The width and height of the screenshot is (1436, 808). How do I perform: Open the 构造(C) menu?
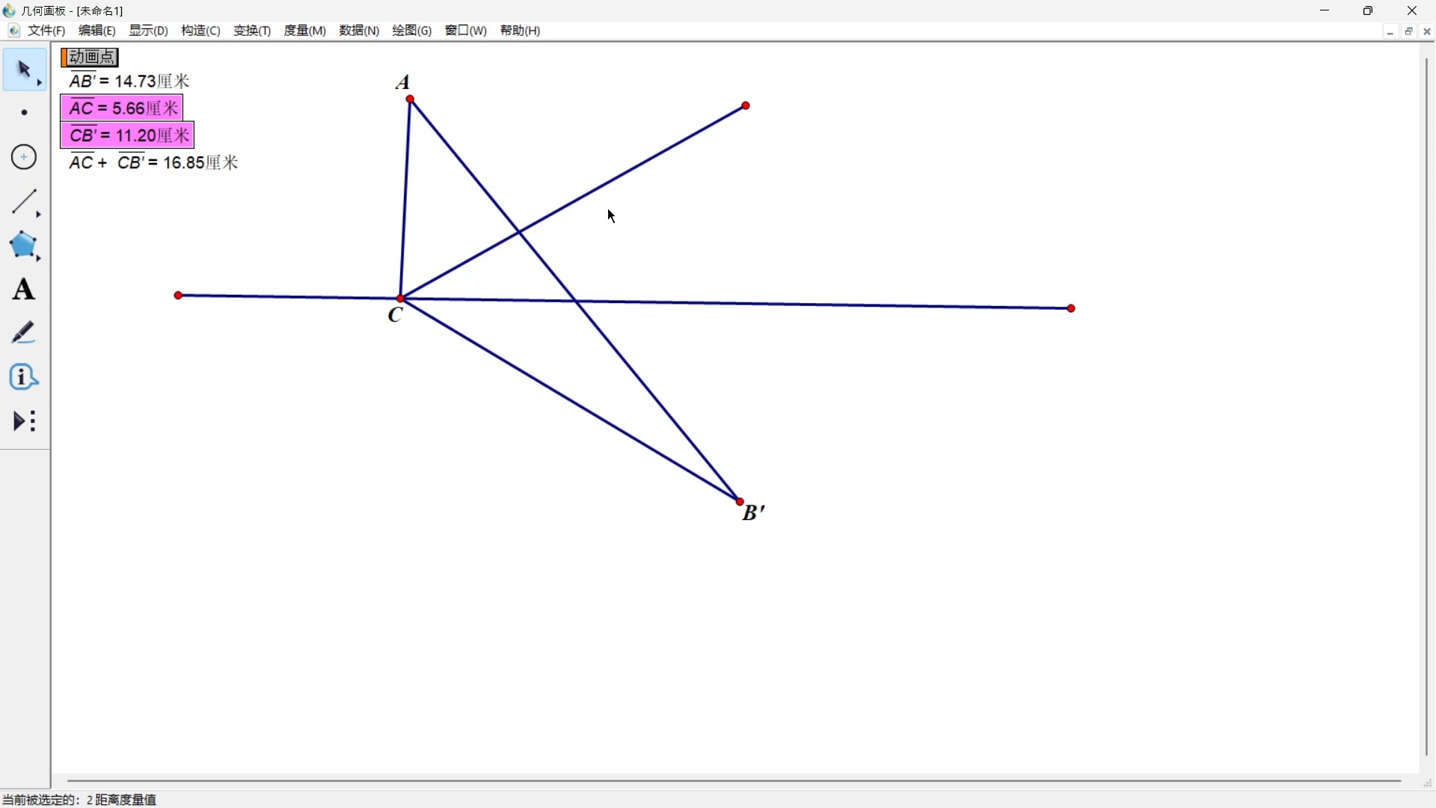coord(200,31)
